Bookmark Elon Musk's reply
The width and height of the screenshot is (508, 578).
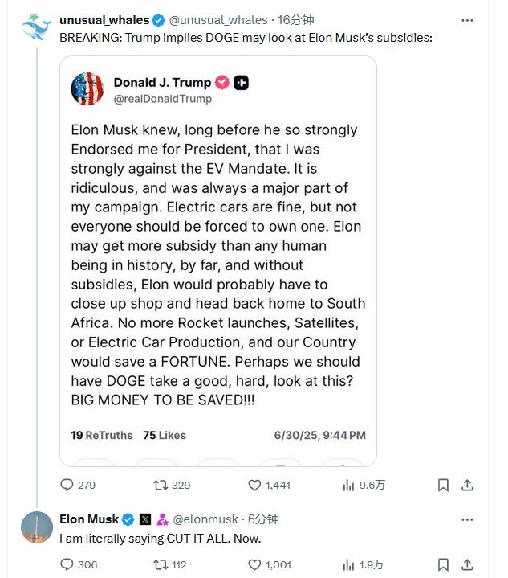[x=443, y=564]
